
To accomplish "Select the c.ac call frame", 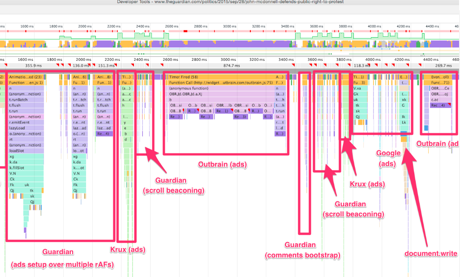I will pos(440,100).
